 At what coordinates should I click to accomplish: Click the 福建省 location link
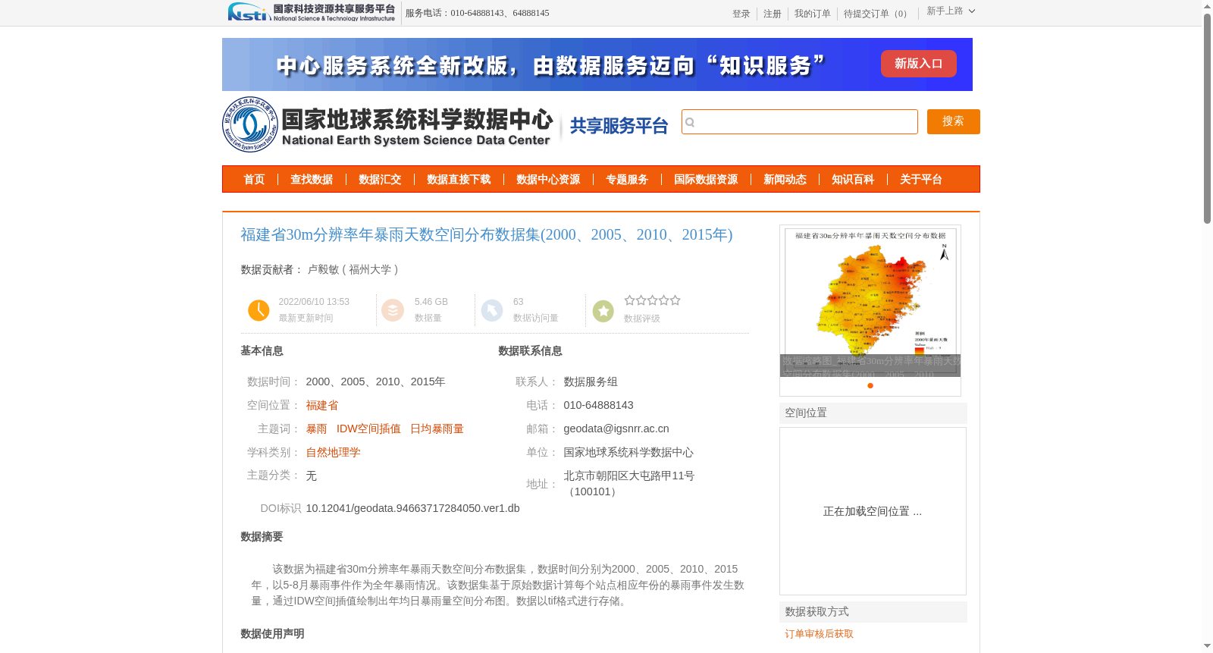pyautogui.click(x=322, y=405)
